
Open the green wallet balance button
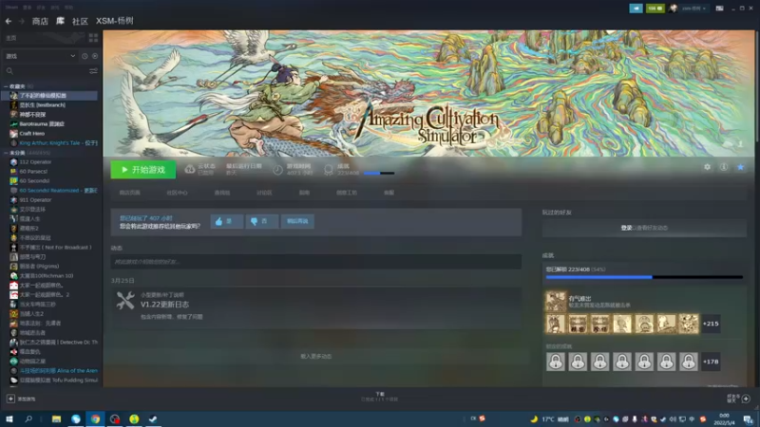[x=655, y=9]
